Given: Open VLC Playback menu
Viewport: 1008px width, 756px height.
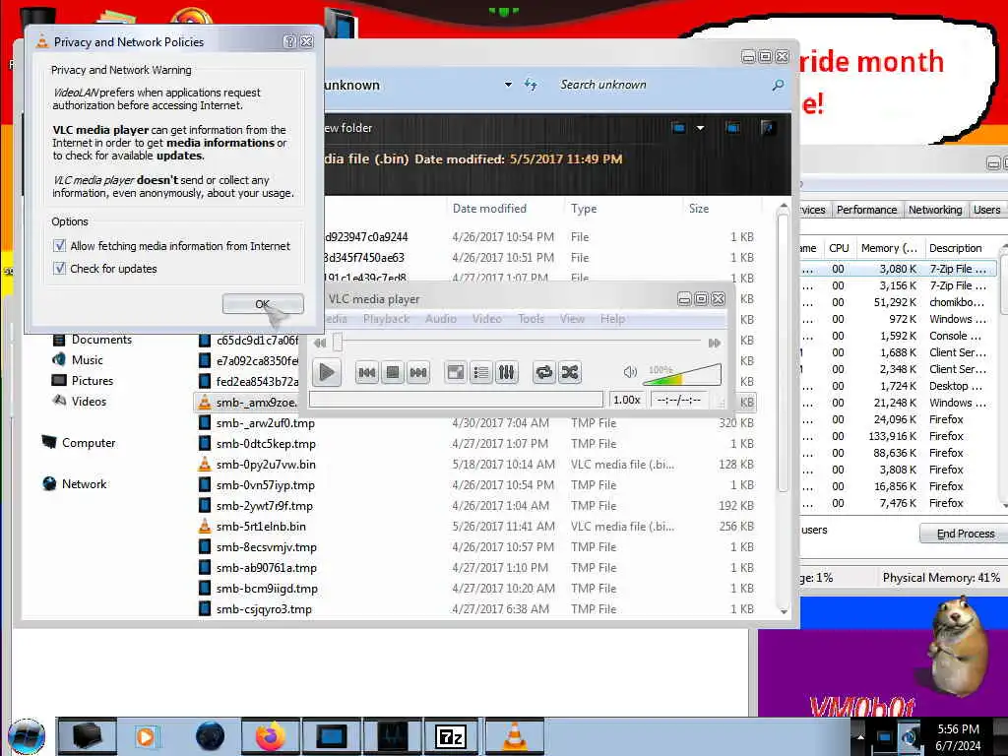Looking at the screenshot, I should click(386, 319).
